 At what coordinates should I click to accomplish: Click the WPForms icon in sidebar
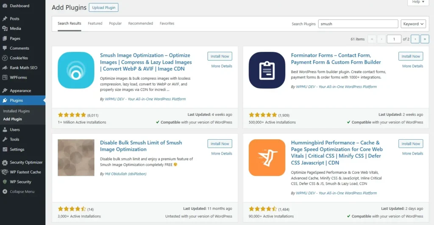click(5, 78)
